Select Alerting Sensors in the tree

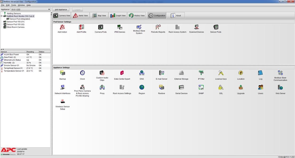pos(14,14)
